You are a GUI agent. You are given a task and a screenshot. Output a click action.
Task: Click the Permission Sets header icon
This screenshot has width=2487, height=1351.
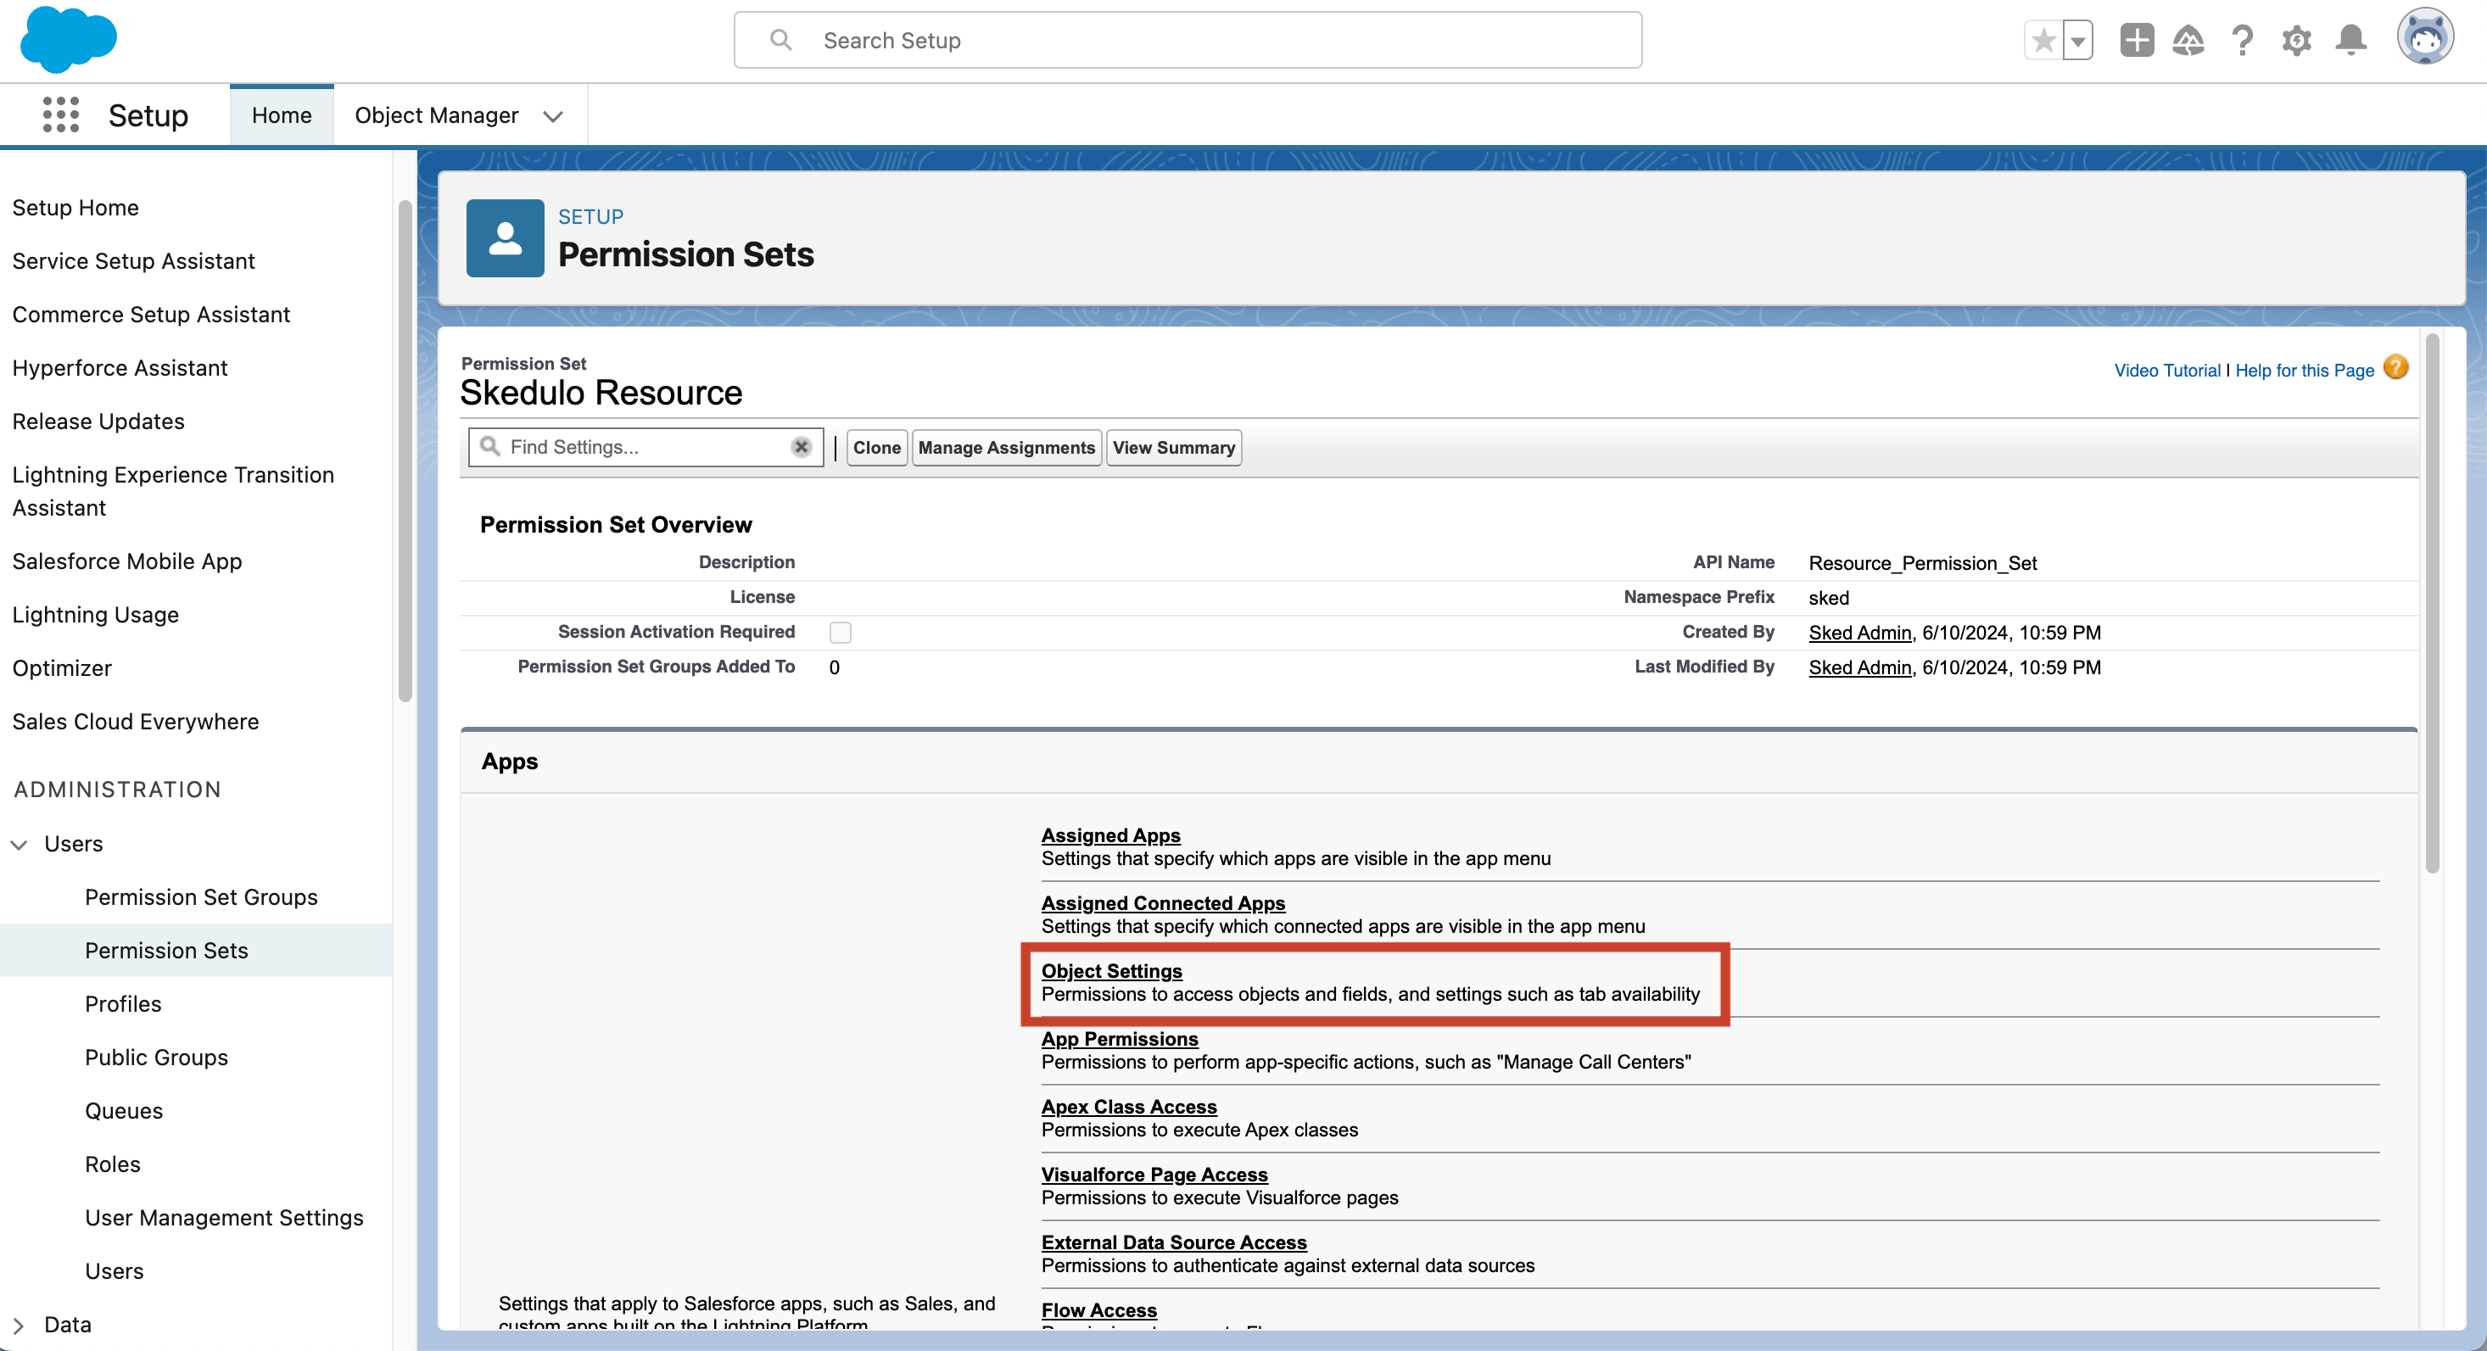pos(505,238)
